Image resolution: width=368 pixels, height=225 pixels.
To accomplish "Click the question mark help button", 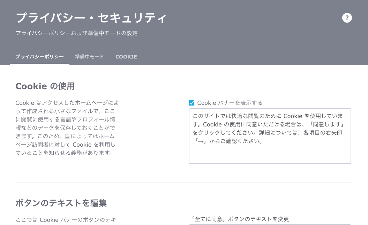I will (x=347, y=18).
